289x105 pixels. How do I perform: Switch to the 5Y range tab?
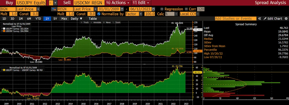point(55,19)
